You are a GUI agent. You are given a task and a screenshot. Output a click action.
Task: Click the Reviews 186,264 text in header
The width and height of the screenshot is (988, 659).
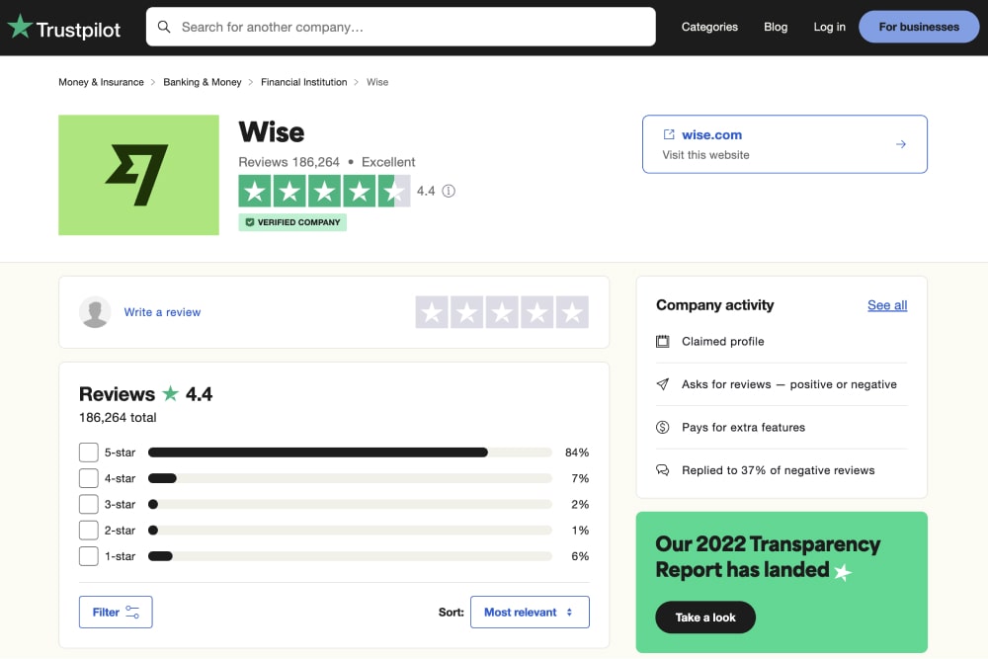(288, 162)
